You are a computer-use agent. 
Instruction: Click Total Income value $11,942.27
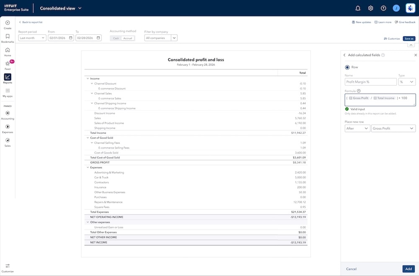point(298,133)
